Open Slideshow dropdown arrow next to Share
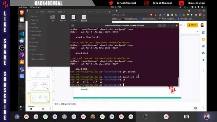Viewport: 217px width, 122px height. [184, 25]
